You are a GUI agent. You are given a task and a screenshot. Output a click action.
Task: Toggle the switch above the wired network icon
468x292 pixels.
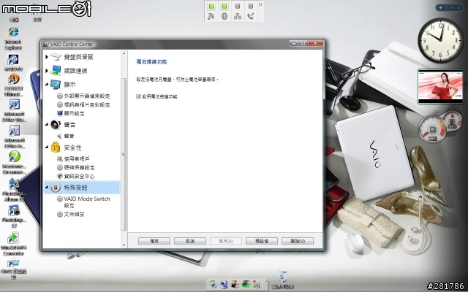tap(238, 6)
